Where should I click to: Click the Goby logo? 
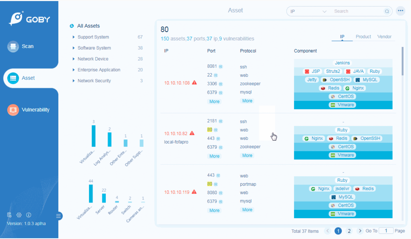click(x=29, y=19)
